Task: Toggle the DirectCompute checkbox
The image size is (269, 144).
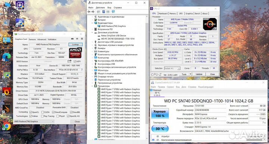Action: (53, 112)
